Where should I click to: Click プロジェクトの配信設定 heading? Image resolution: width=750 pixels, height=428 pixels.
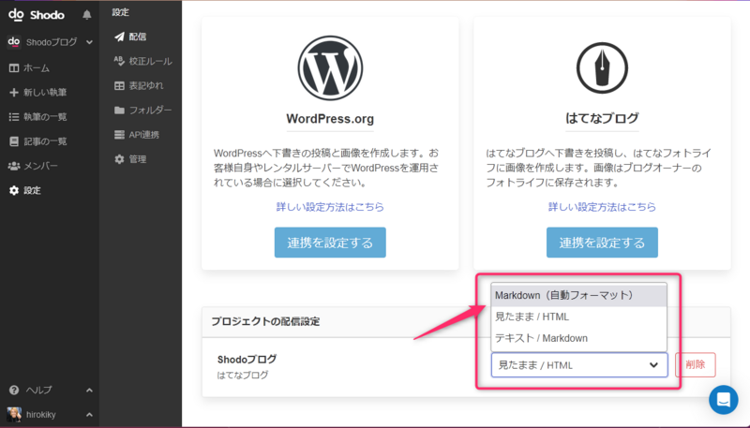[x=265, y=321]
